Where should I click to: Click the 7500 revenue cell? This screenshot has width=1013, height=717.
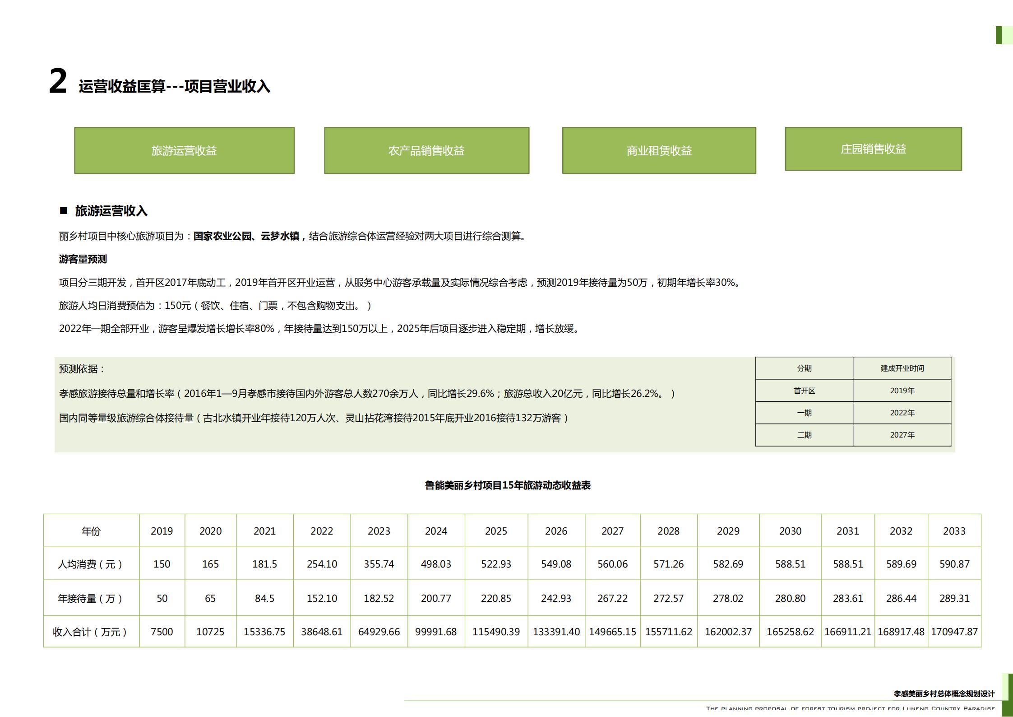pos(162,631)
